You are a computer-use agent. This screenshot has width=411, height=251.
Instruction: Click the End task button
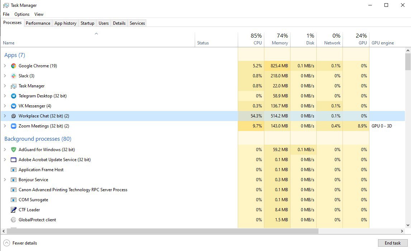393,243
